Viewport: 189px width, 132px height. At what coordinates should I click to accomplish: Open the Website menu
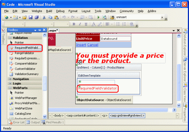pos(37,11)
